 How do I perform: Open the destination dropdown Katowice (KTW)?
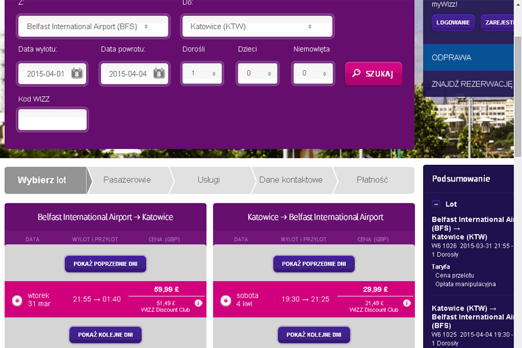pos(257,26)
